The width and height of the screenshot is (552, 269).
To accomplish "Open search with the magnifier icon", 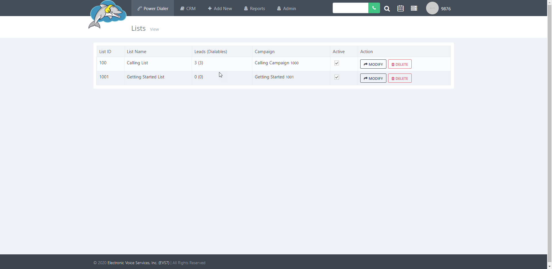I will (387, 9).
